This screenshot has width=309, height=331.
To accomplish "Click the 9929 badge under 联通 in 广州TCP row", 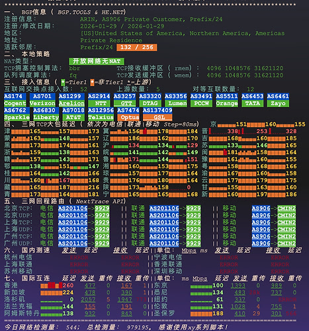I will pyautogui.click(x=193, y=236).
